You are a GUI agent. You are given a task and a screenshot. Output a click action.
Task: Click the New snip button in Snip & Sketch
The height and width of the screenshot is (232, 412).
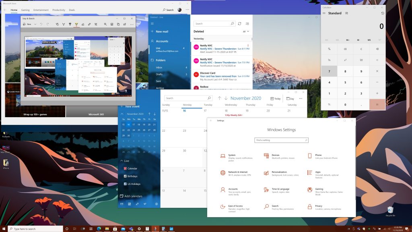pyautogui.click(x=27, y=24)
